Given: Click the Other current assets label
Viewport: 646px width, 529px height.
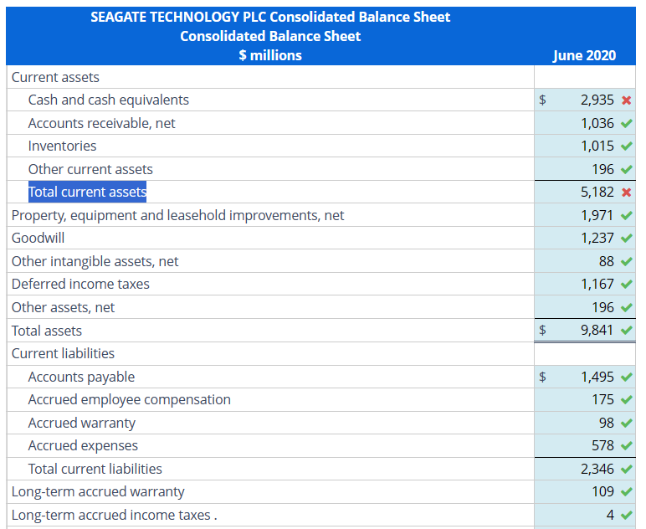Looking at the screenshot, I should (90, 169).
